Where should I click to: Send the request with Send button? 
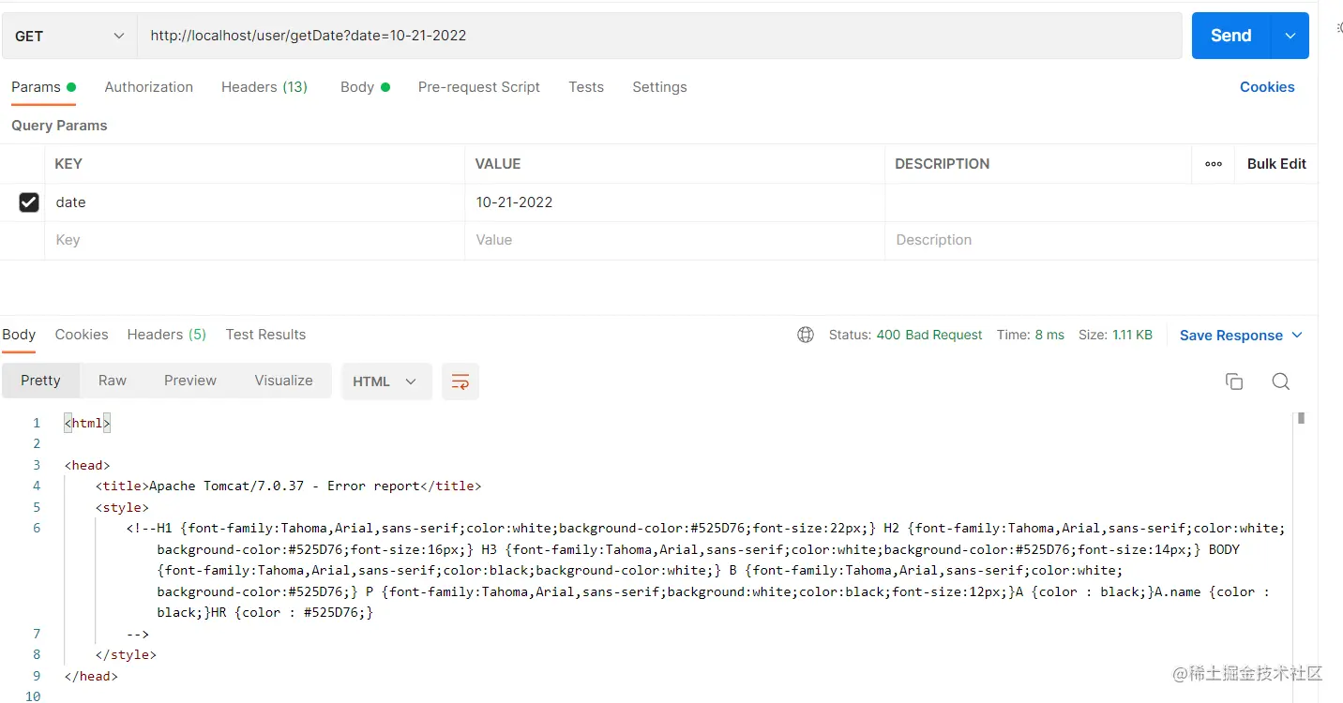click(x=1230, y=36)
